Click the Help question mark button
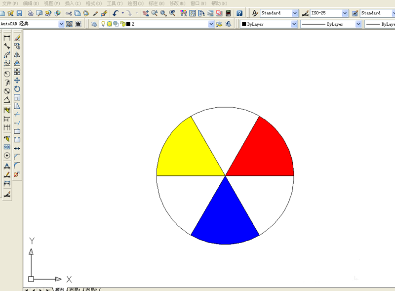This screenshot has width=395, height=291. pyautogui.click(x=239, y=13)
